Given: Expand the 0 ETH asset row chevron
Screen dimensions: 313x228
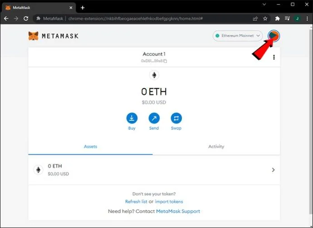Looking at the screenshot, I should point(273,170).
